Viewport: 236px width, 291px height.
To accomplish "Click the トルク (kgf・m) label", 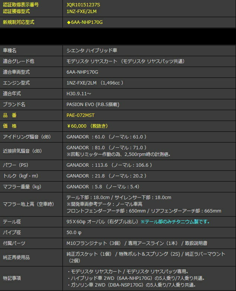I will point(20,176).
